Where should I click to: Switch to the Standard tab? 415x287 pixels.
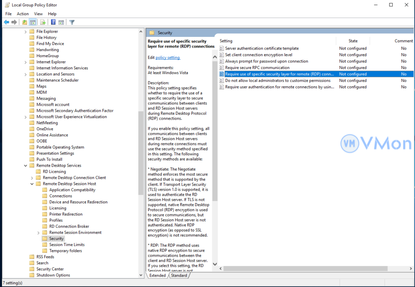pos(179,275)
